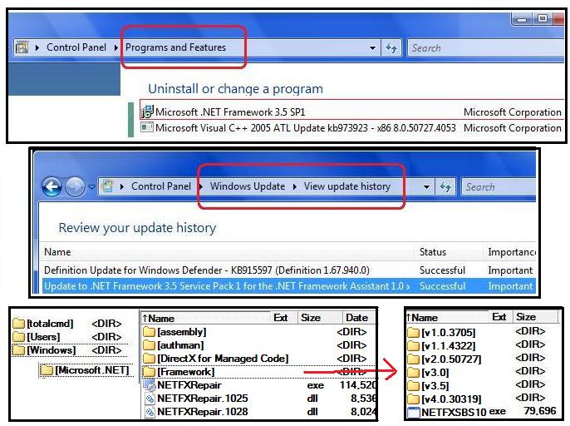Screen dimensions: 570x426
Task: Expand arrow before Windows Update breadcrumb
Action: (x=201, y=186)
